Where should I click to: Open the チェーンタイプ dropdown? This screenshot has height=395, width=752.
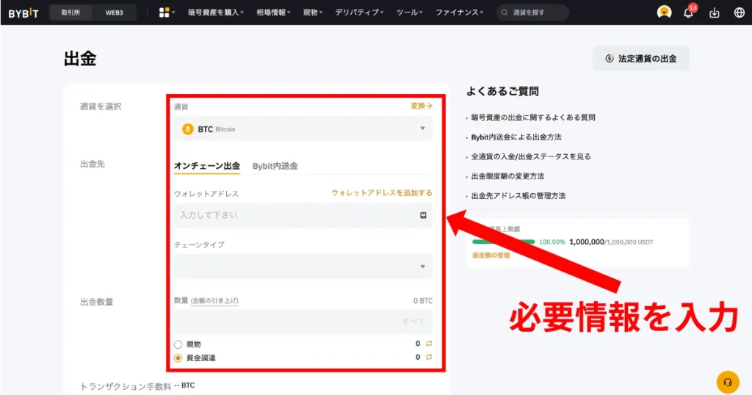pos(303,267)
